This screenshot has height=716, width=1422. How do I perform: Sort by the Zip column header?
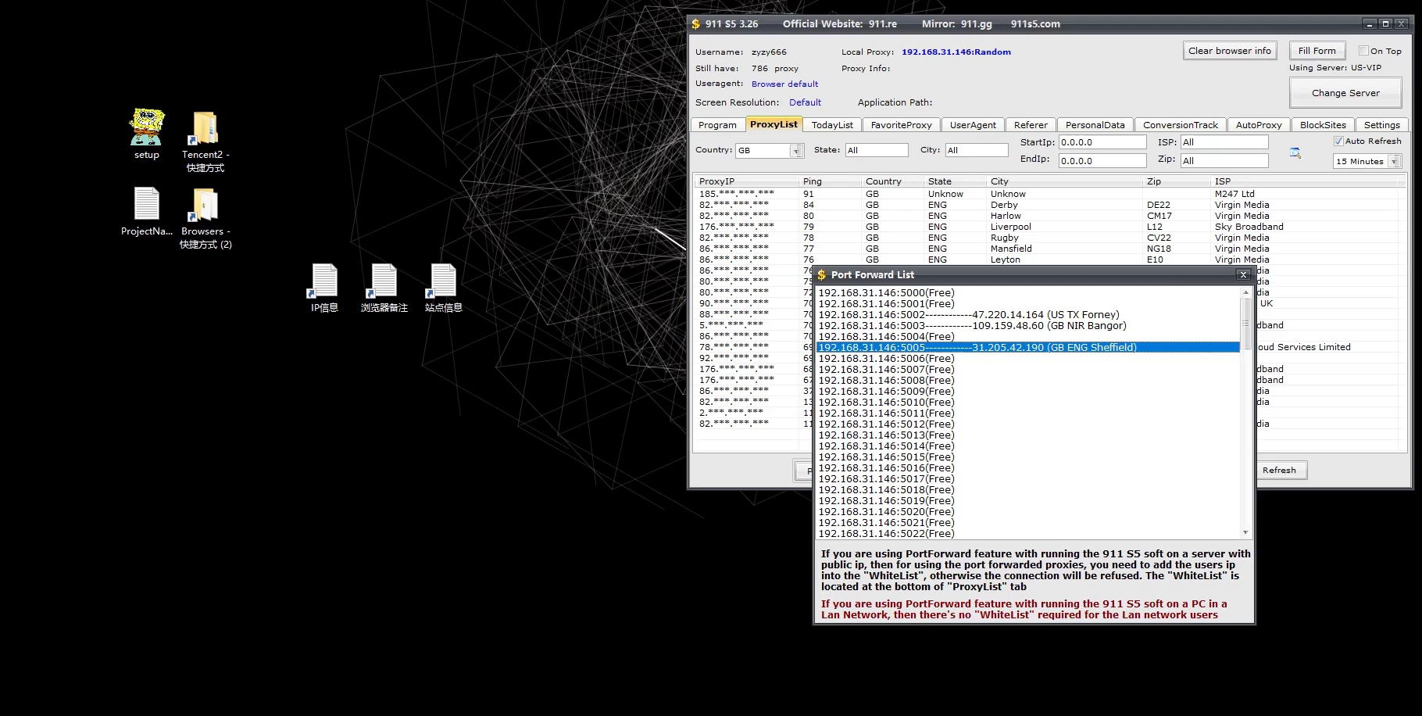point(1177,181)
